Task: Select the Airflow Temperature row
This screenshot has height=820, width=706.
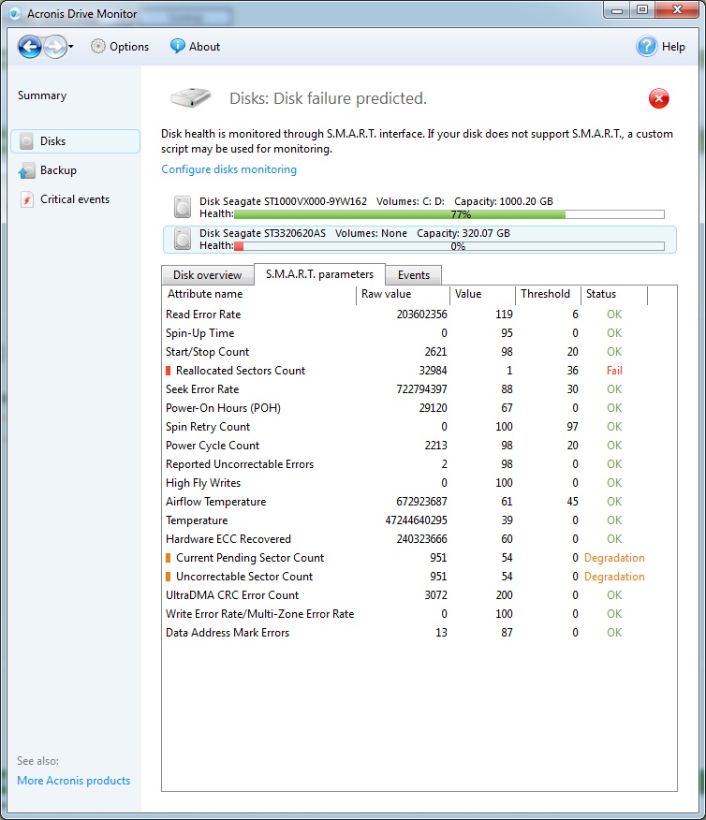Action: click(405, 502)
